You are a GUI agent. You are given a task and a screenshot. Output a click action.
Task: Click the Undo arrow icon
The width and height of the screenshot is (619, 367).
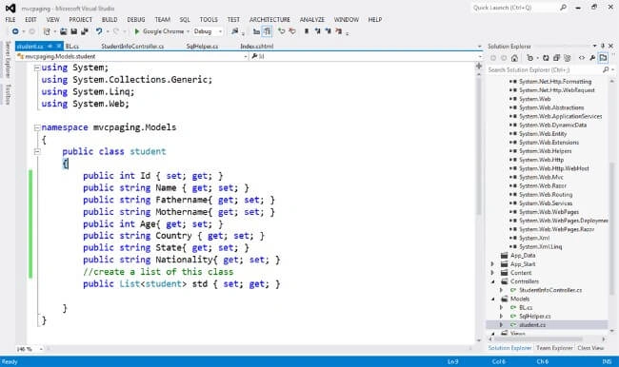99,31
